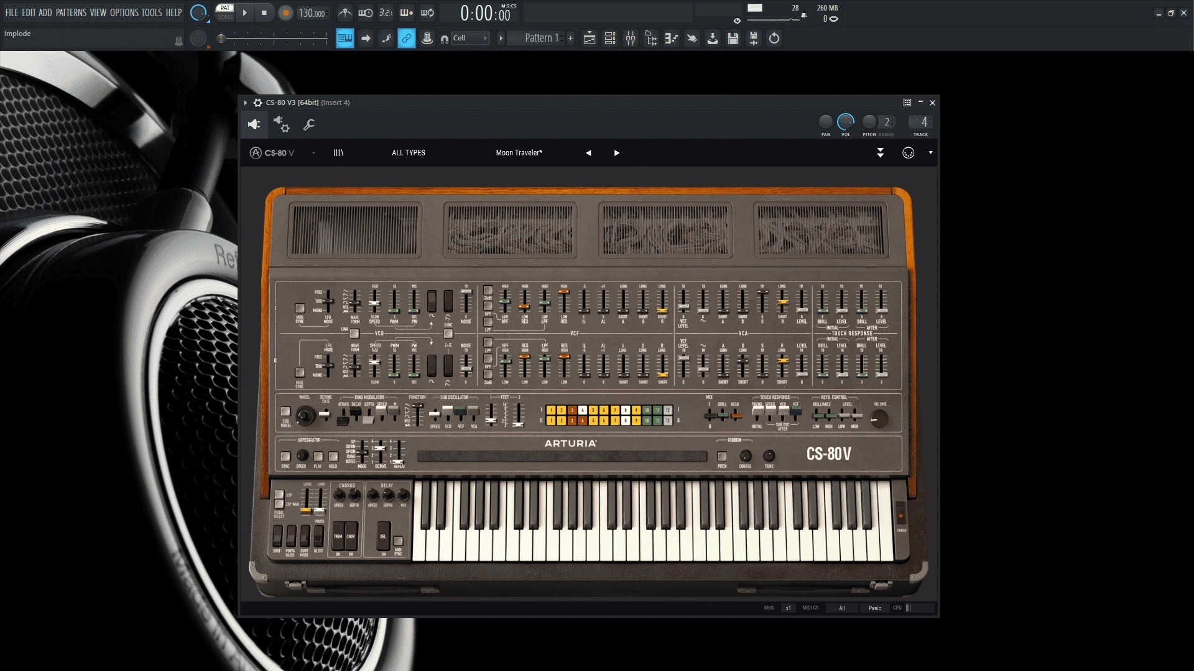Image resolution: width=1194 pixels, height=671 pixels.
Task: Go to the previous preset arrow
Action: pos(588,153)
